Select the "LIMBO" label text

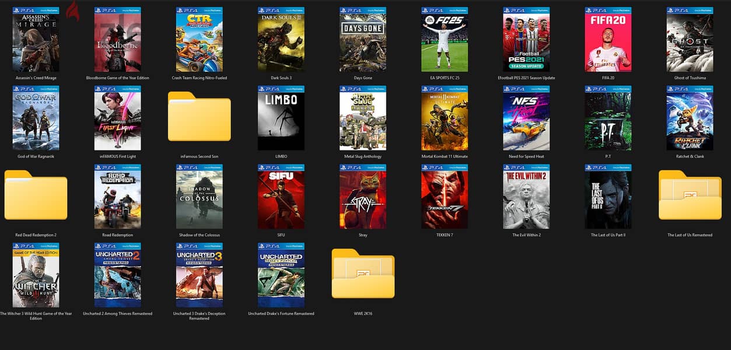[281, 156]
